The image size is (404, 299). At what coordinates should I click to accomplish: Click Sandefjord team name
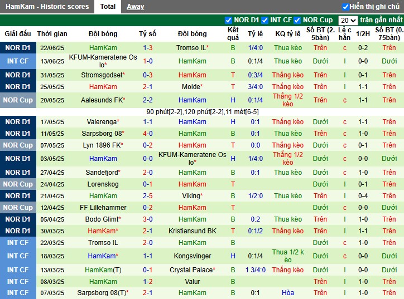[x=103, y=173]
